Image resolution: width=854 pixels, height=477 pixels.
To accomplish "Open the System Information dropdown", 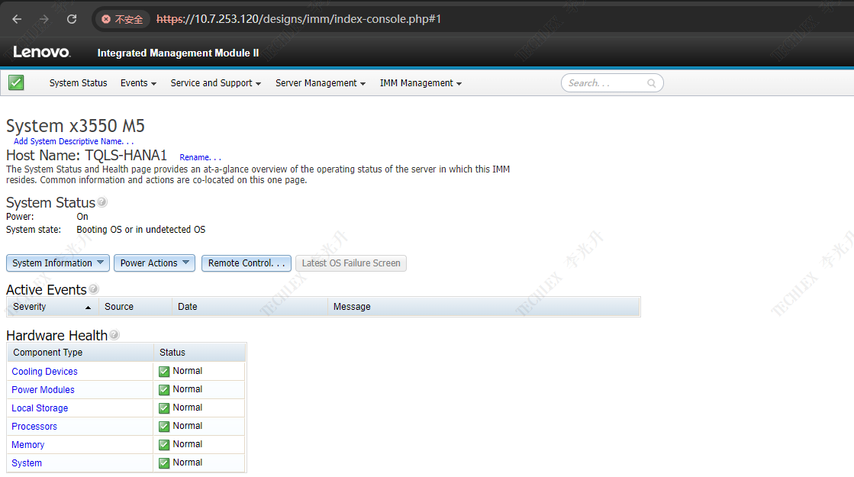I will click(58, 263).
